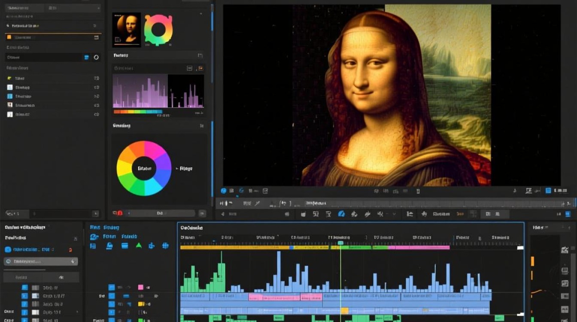The height and width of the screenshot is (322, 577).
Task: Select the Mona Lisa thumbnail in the media panel
Action: (x=127, y=30)
